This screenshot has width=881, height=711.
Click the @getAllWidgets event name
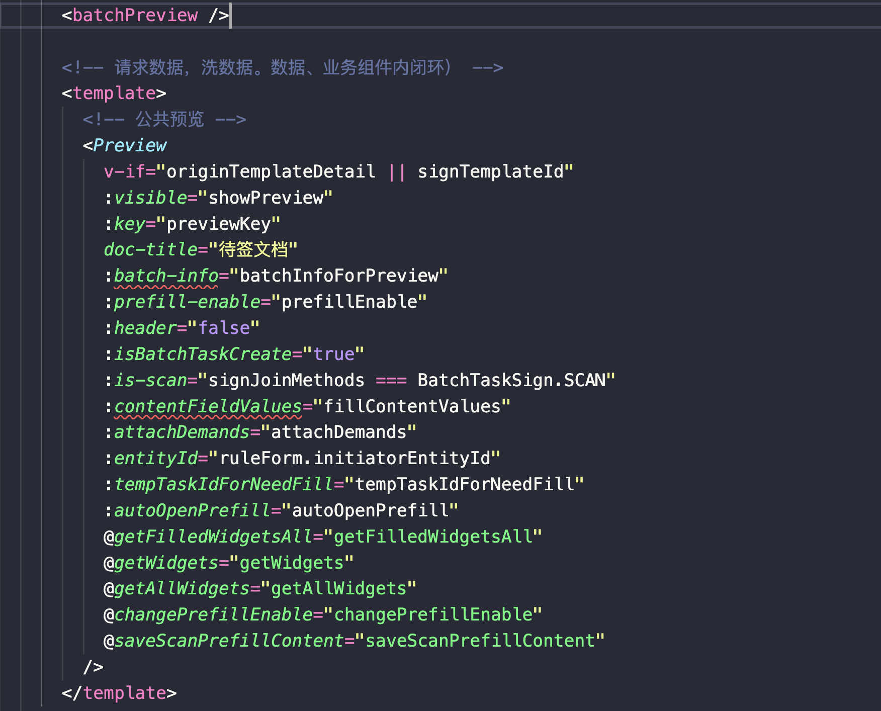tap(177, 588)
